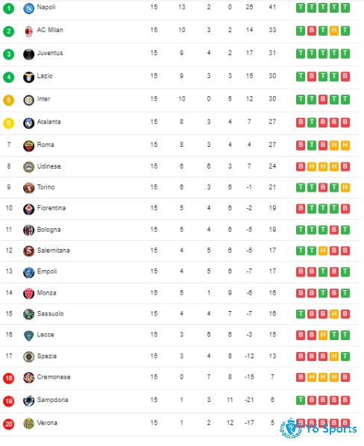Click Napoli's points value 41
Screen dimensions: 364x446
click(x=272, y=7)
